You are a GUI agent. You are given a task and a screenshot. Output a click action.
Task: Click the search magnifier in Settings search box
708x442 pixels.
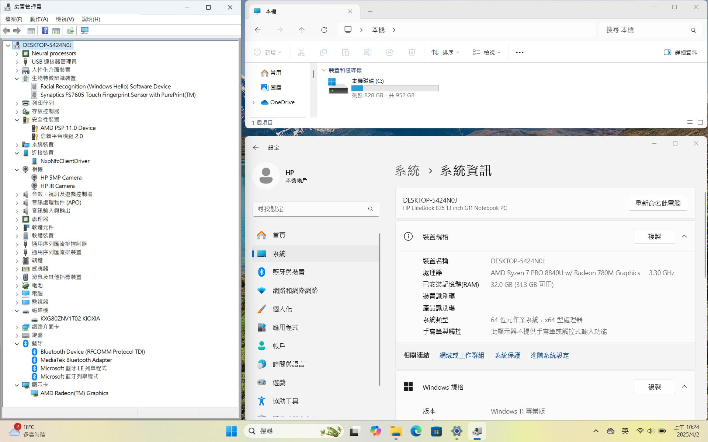(x=371, y=209)
